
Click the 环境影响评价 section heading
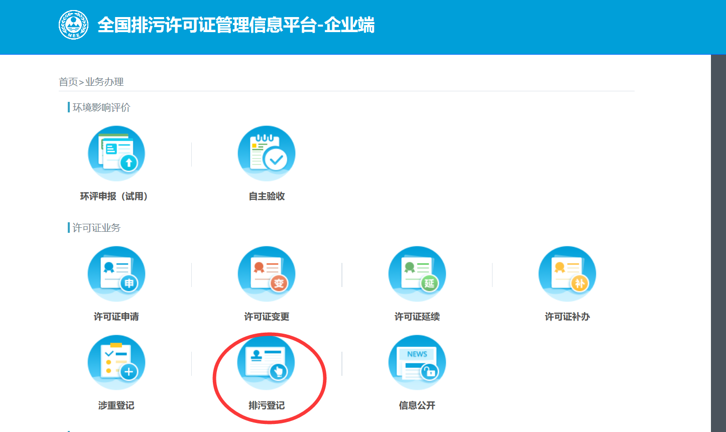click(x=101, y=107)
